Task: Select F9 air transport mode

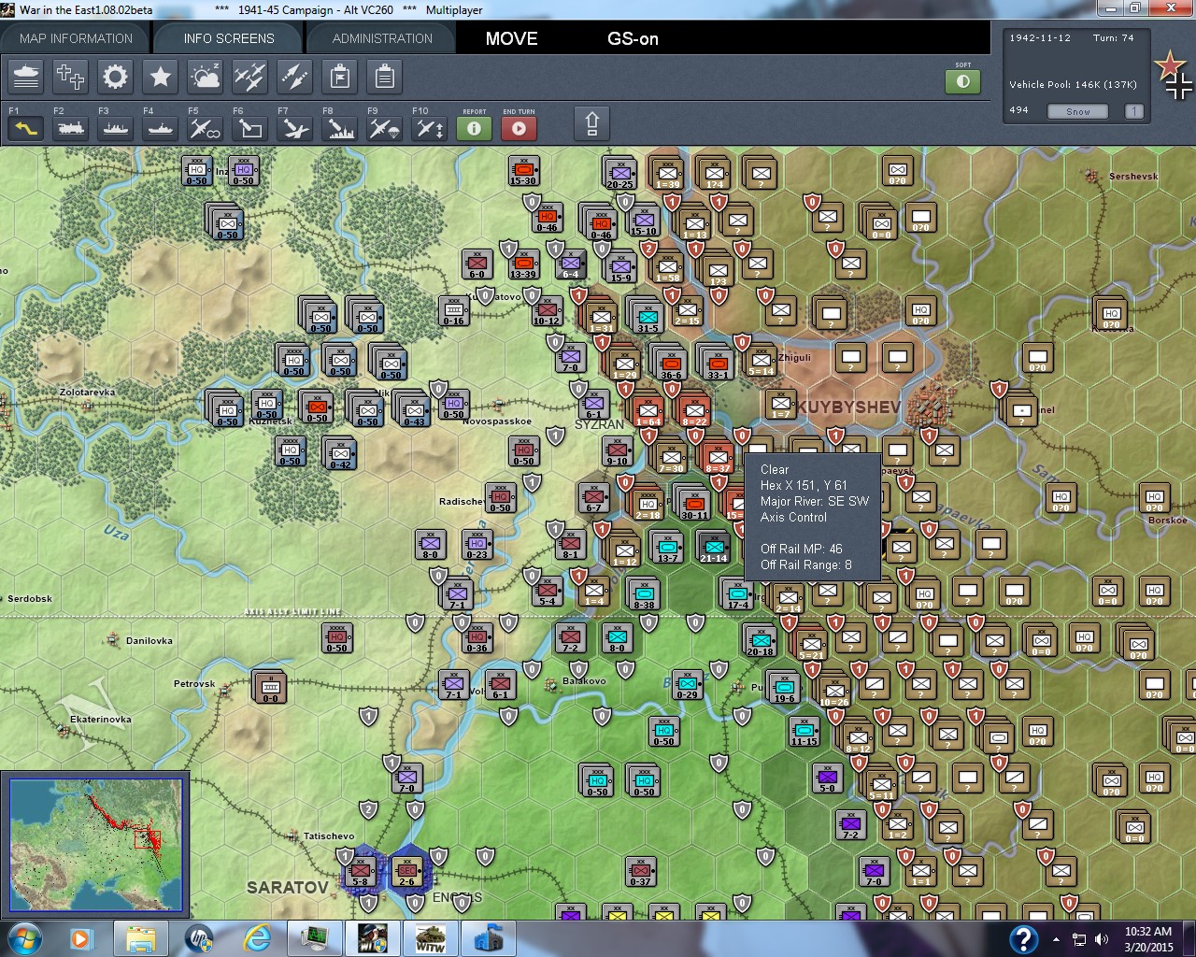Action: pyautogui.click(x=385, y=128)
